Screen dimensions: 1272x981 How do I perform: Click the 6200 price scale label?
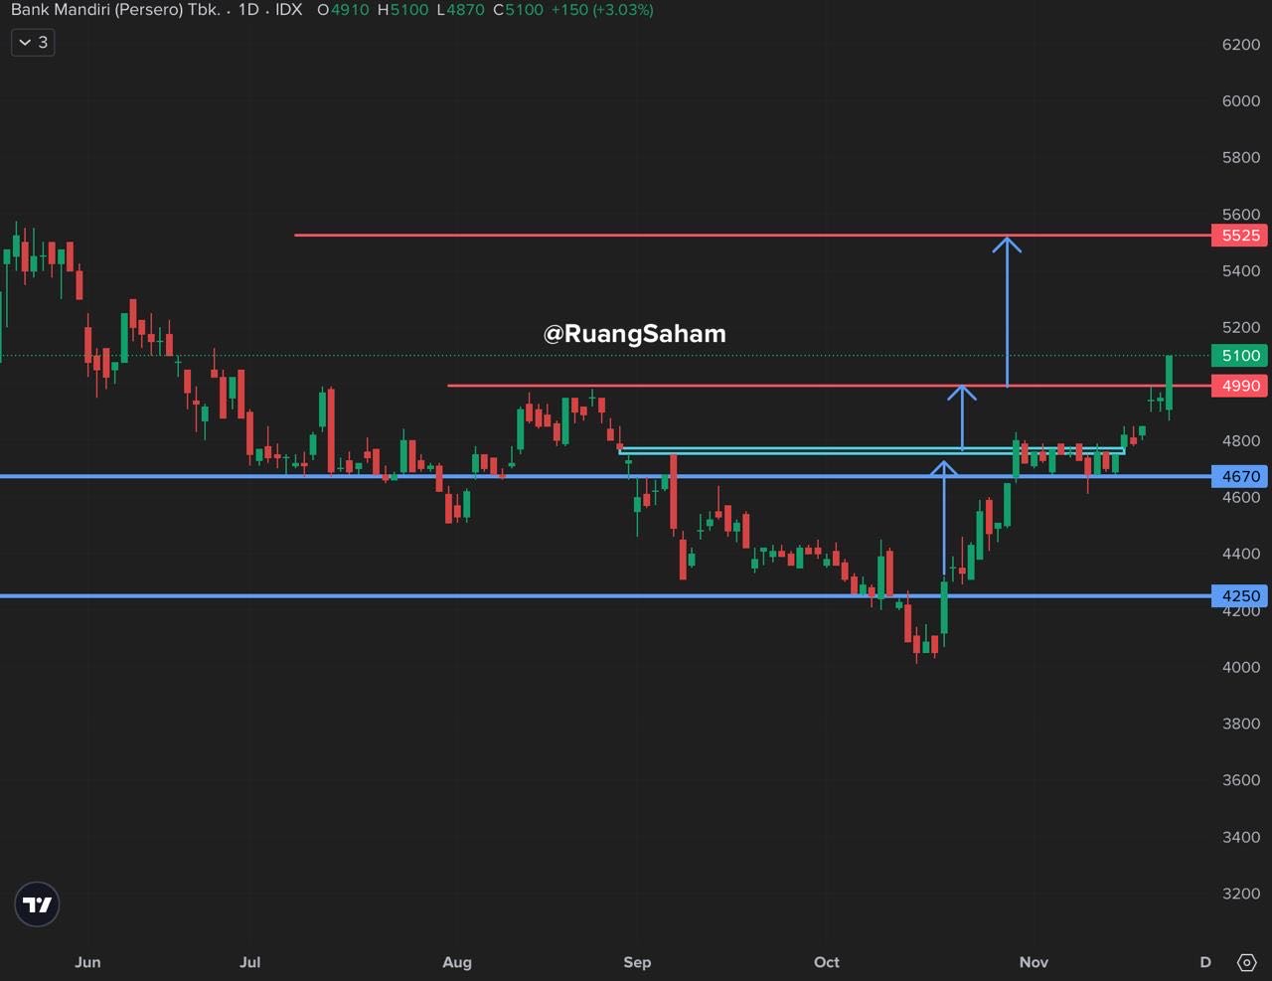coord(1241,45)
